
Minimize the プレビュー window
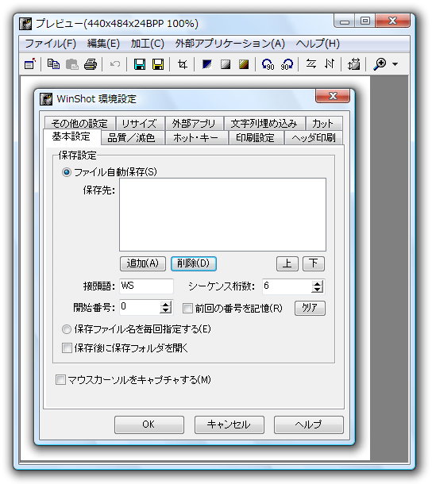point(344,21)
